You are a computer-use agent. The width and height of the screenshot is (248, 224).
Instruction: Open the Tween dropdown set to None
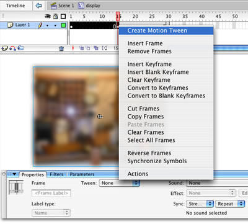tap(120, 183)
